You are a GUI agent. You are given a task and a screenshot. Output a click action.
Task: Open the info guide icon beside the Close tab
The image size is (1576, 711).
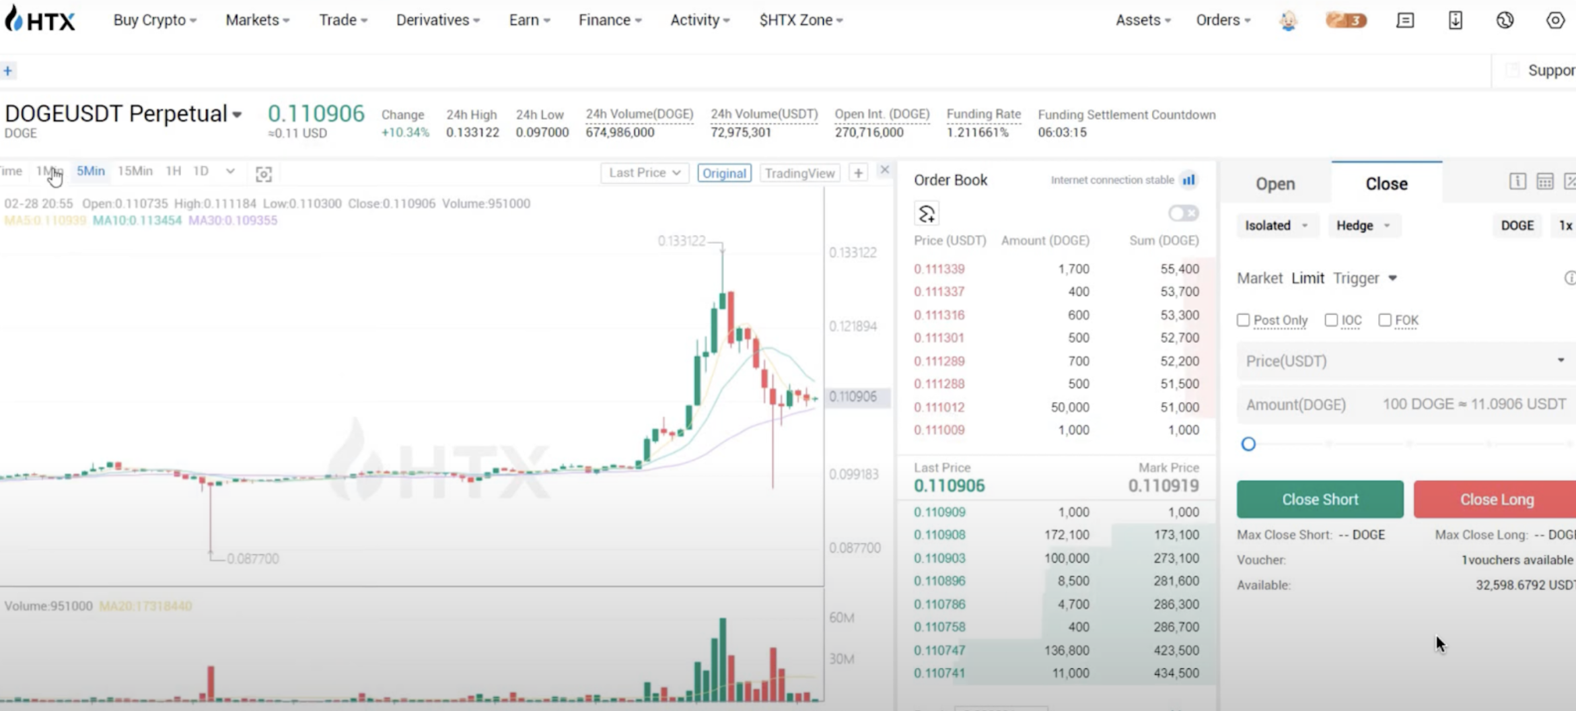(1517, 181)
